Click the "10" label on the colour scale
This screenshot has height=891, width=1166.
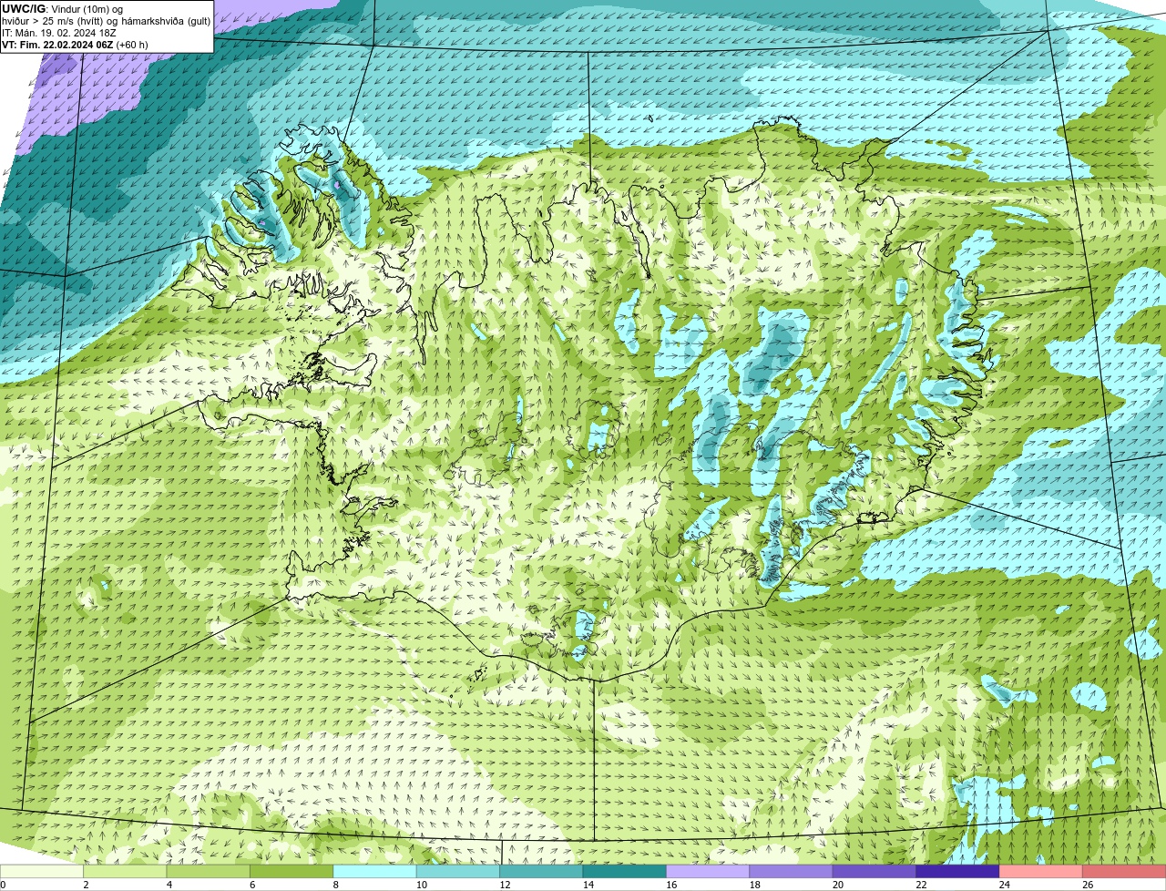tap(422, 885)
